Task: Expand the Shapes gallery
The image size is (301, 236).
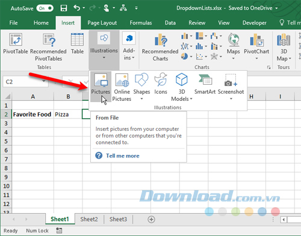Action: pyautogui.click(x=141, y=87)
